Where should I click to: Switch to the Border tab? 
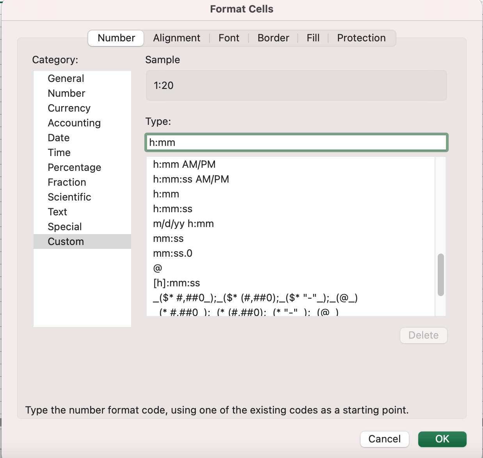[x=273, y=38]
